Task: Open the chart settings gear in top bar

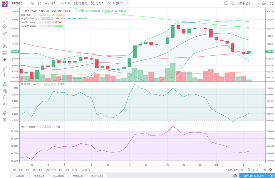Action: coord(264,3)
